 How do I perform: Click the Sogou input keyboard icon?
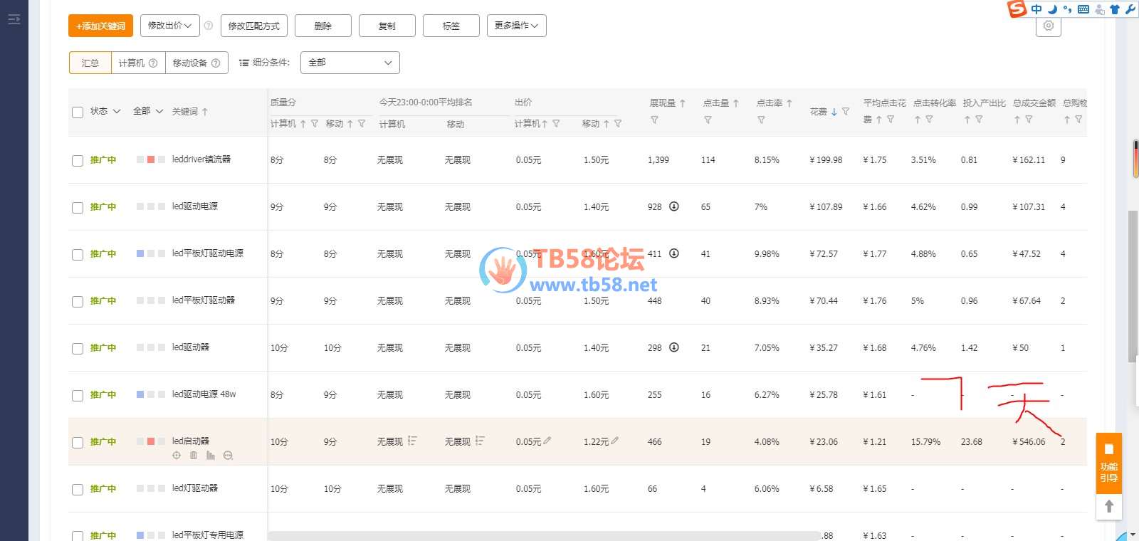1083,9
